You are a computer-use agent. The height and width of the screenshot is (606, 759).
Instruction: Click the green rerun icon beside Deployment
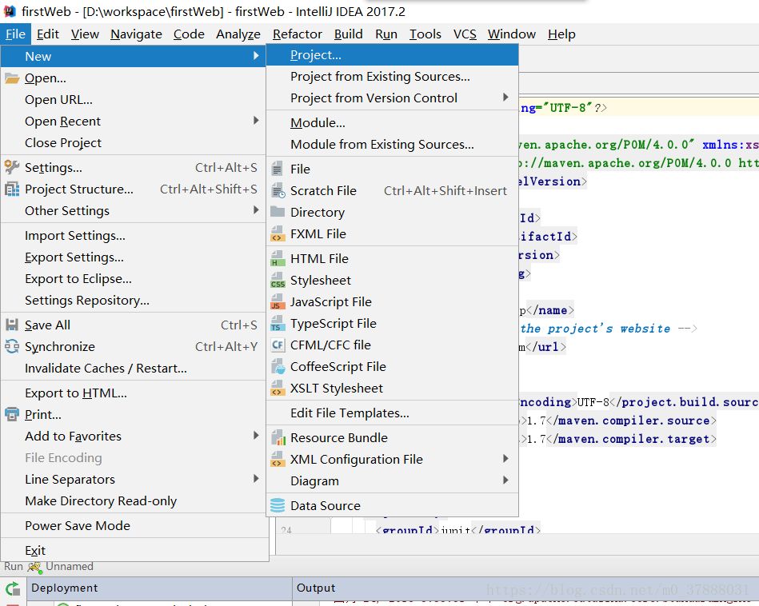click(x=13, y=588)
